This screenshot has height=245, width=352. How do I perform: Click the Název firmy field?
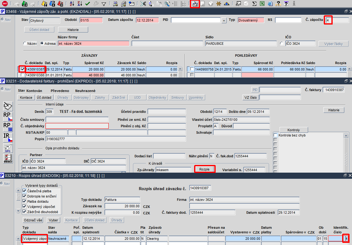[x=94, y=44]
